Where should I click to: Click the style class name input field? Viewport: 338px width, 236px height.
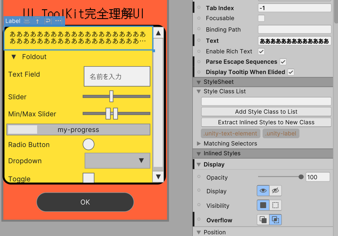(266, 101)
